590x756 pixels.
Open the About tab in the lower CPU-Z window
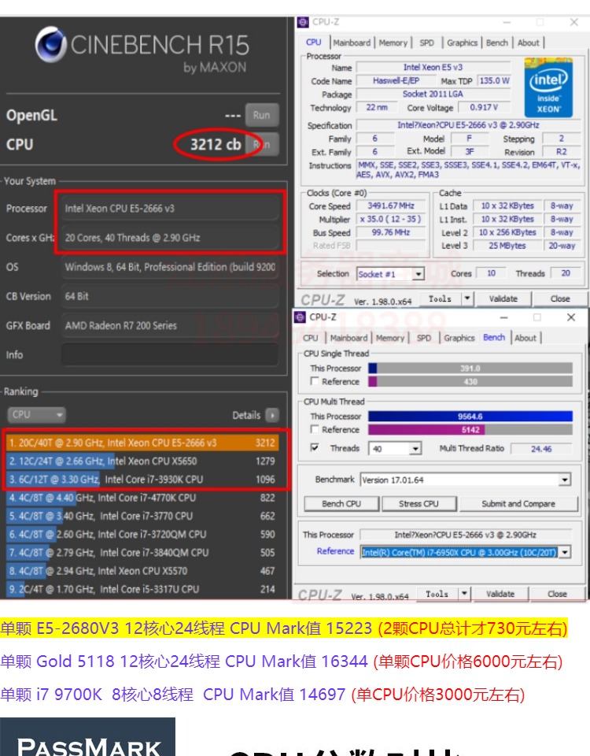(x=525, y=338)
